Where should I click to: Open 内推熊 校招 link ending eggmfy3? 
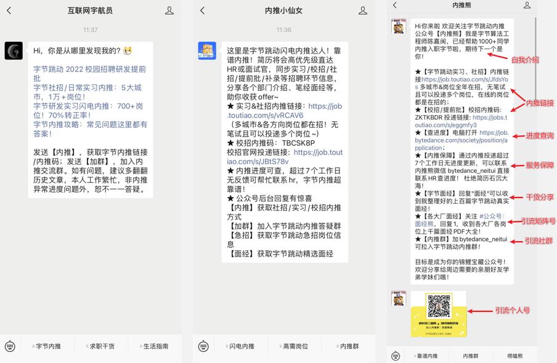click(461, 121)
